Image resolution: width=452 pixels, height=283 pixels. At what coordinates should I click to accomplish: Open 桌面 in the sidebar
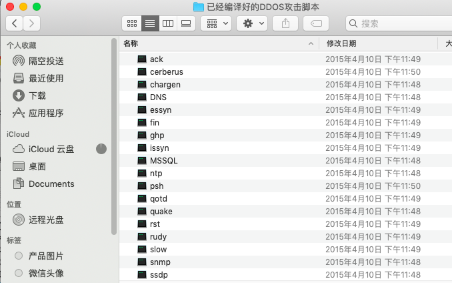click(29, 166)
